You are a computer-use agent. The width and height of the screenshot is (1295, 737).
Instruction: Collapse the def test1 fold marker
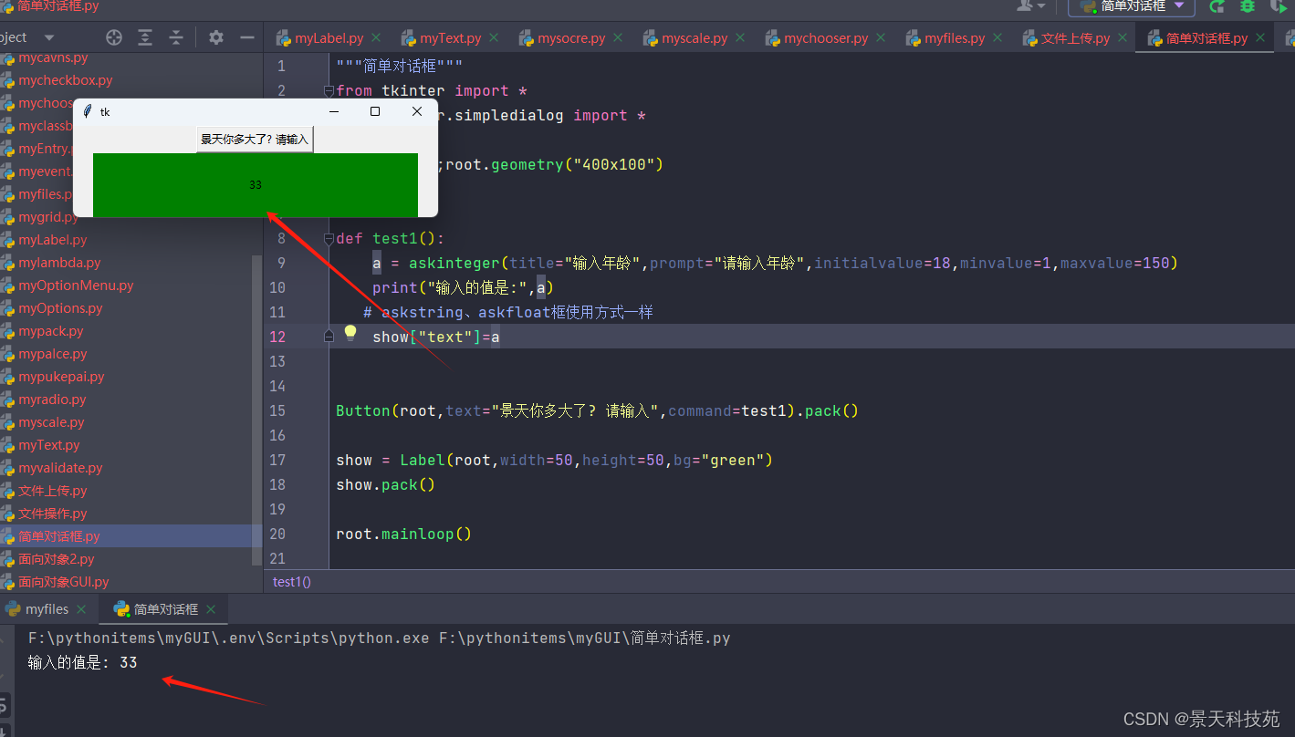[329, 238]
